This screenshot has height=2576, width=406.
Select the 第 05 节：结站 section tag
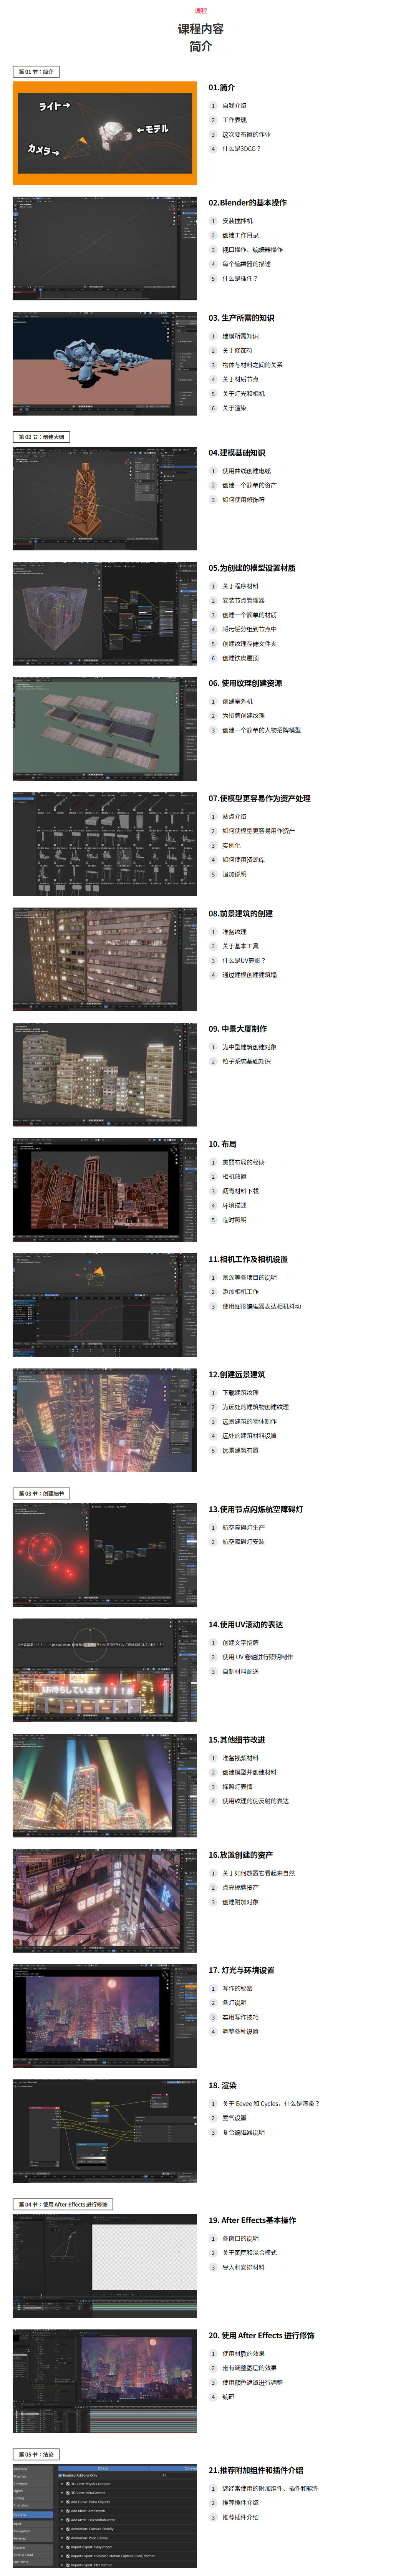click(x=37, y=2454)
